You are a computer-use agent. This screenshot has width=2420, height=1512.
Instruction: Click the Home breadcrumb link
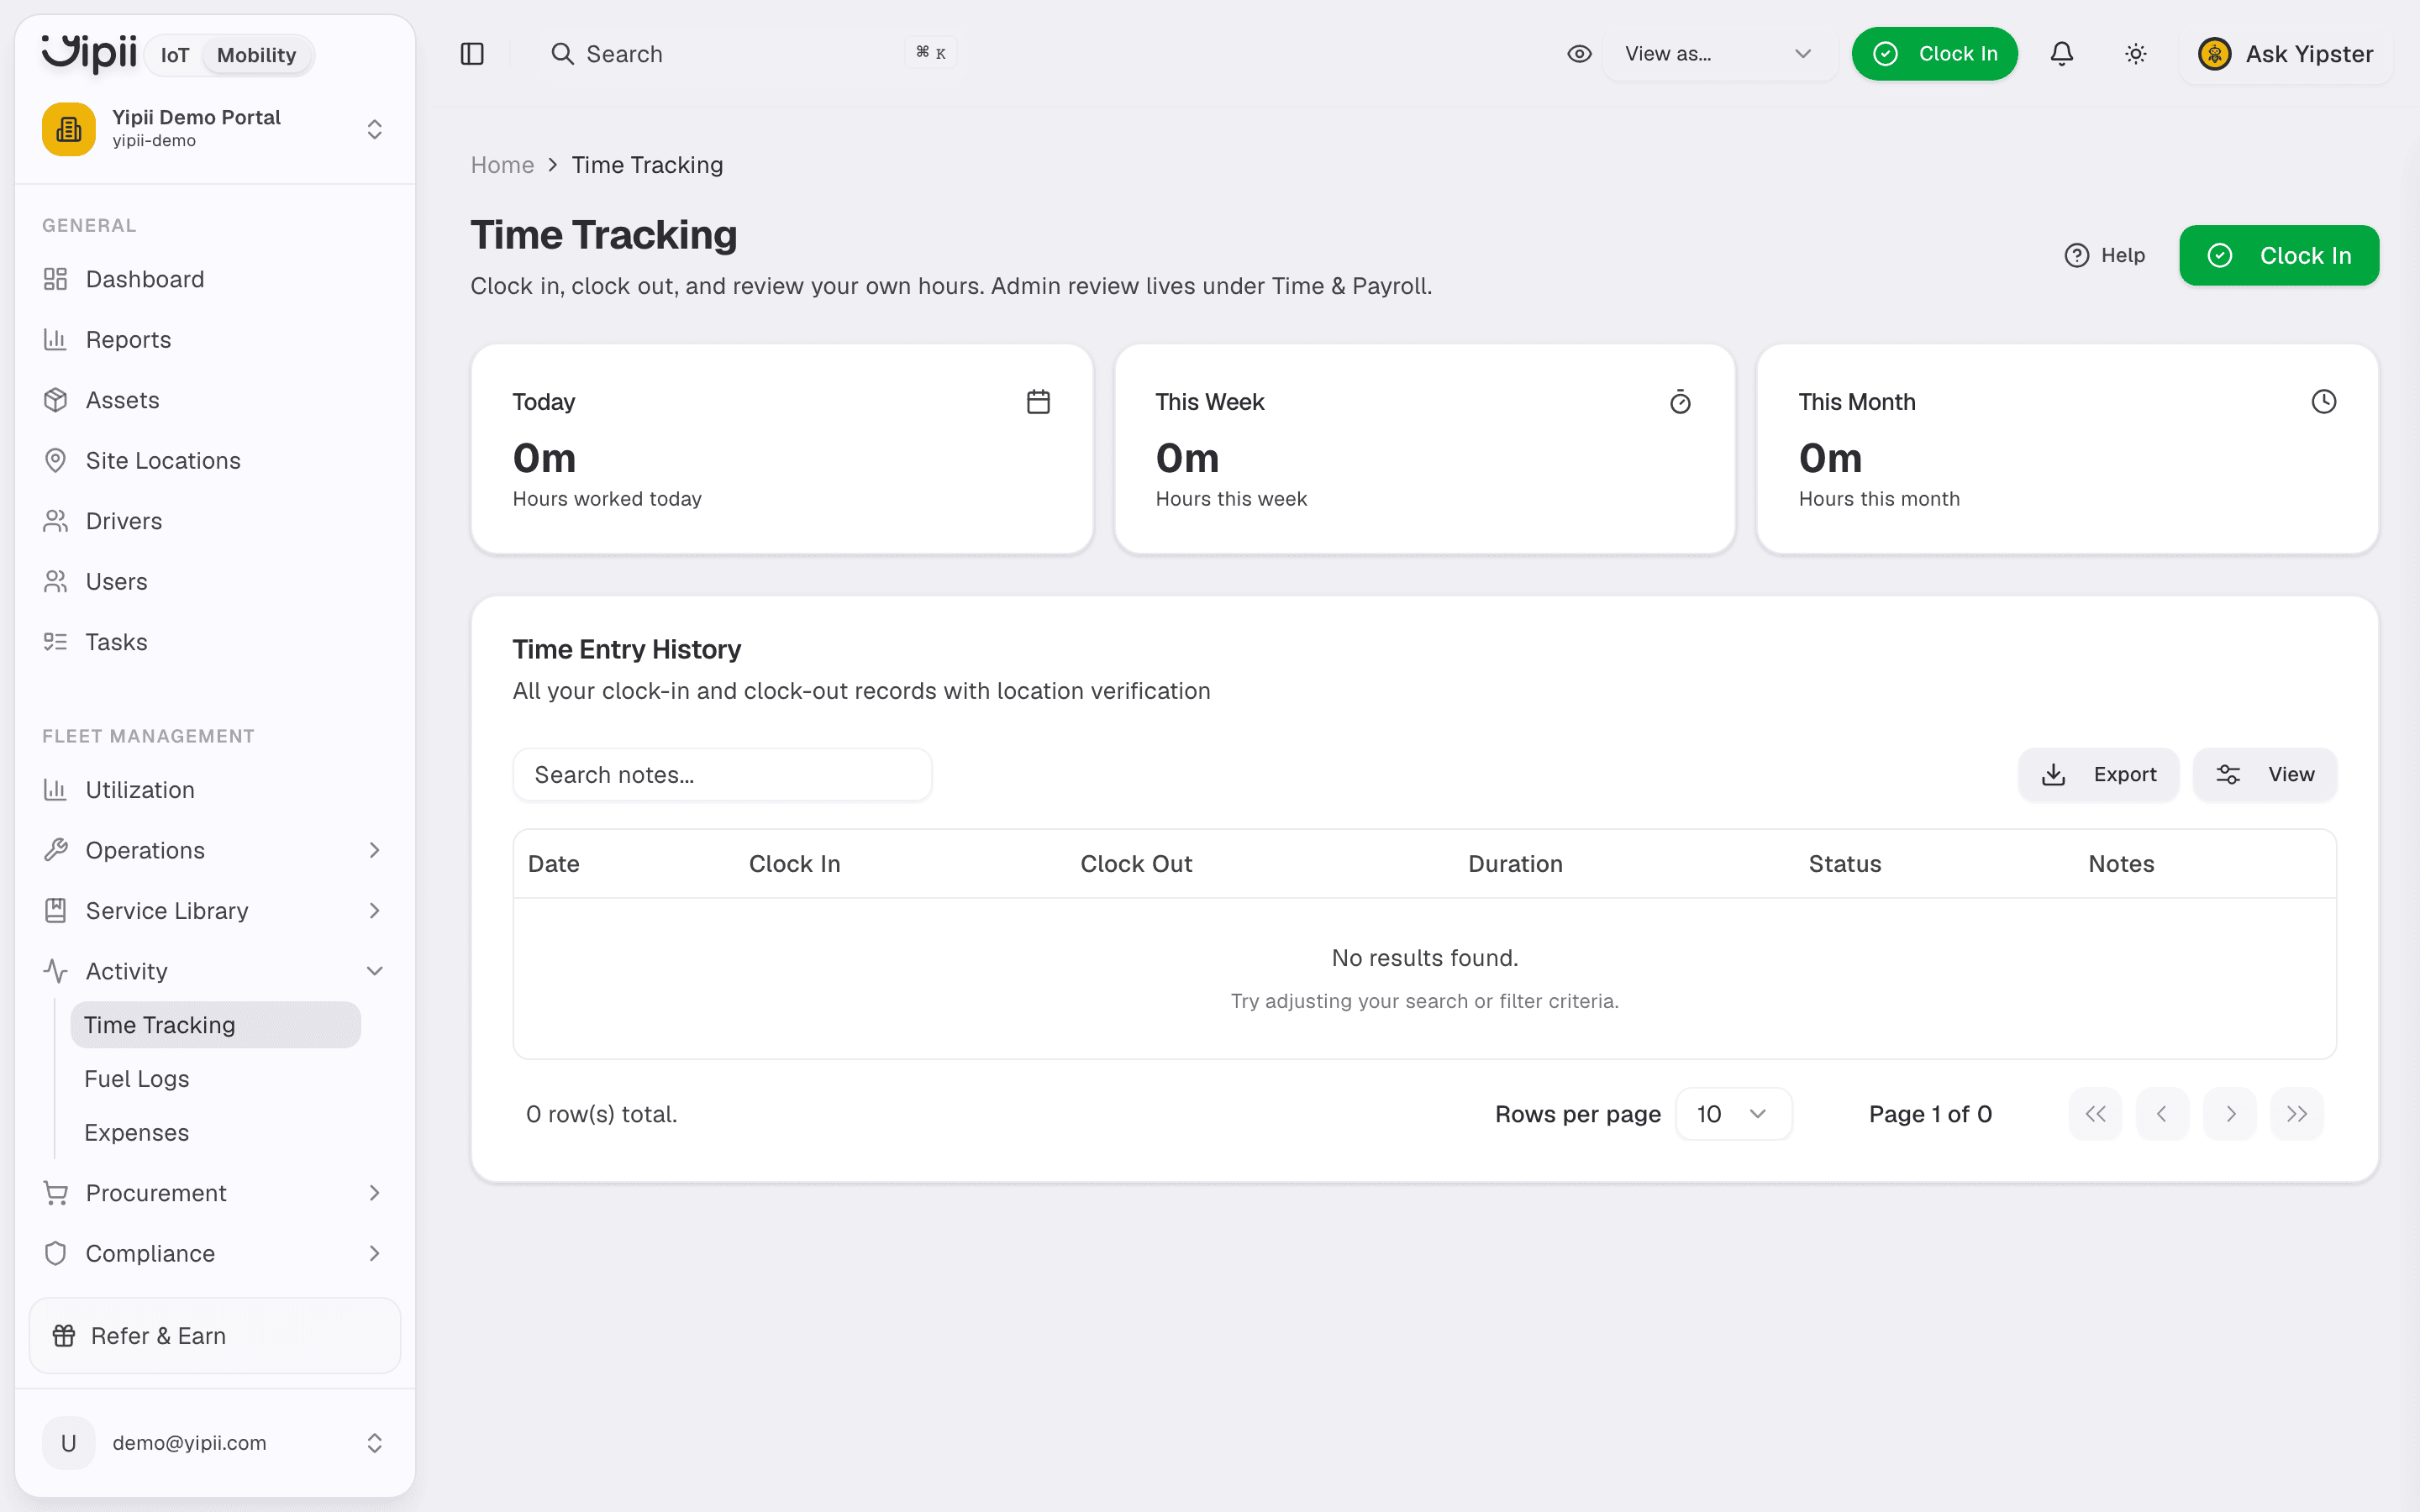[502, 165]
